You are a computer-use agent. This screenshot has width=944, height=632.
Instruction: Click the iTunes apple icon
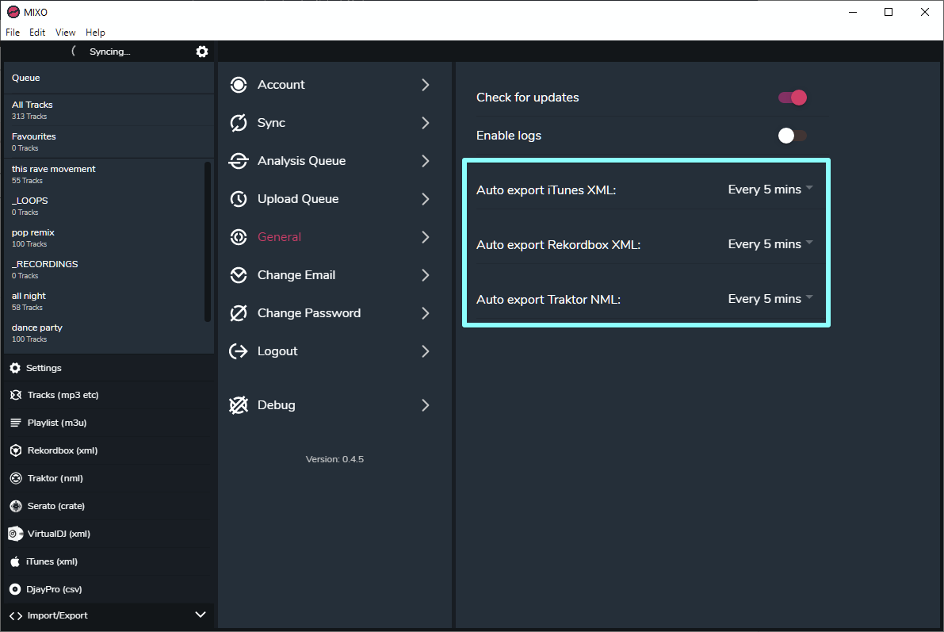pos(15,561)
